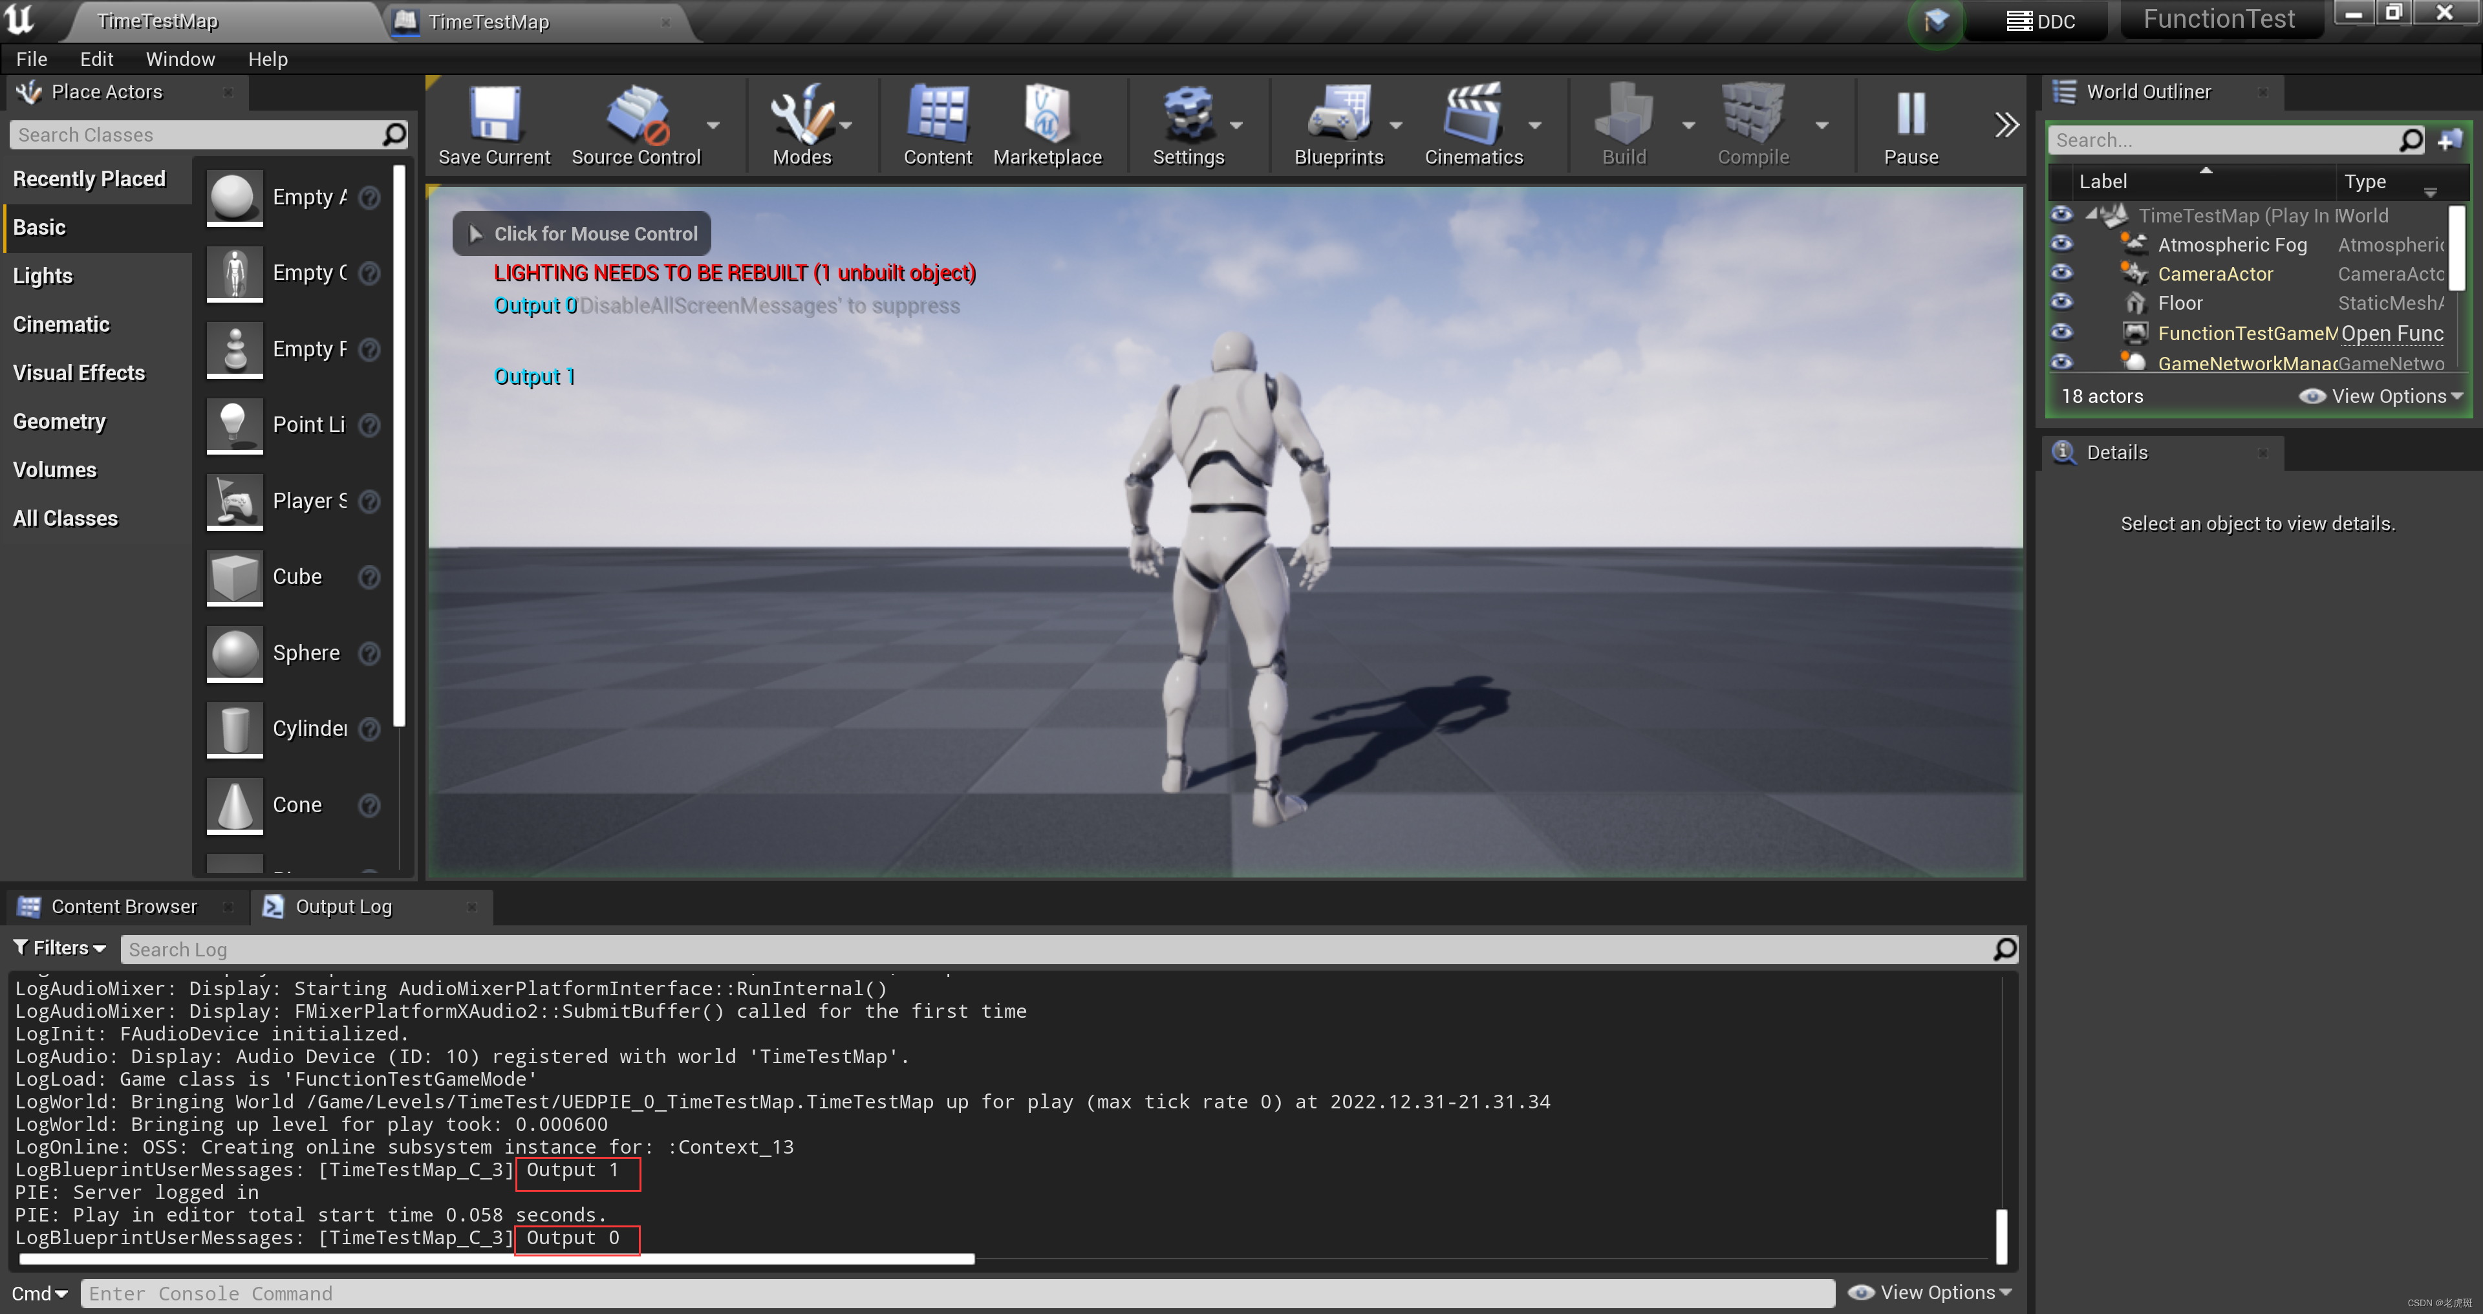Switch to the Content Browser tab
2483x1314 pixels.
124,906
